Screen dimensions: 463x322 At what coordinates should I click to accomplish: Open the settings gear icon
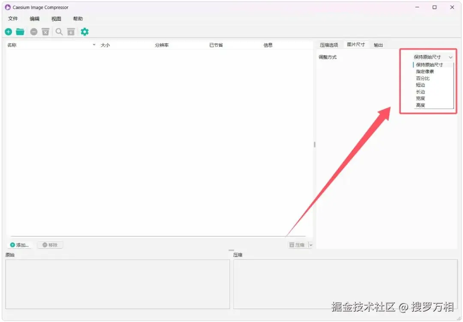pyautogui.click(x=84, y=32)
